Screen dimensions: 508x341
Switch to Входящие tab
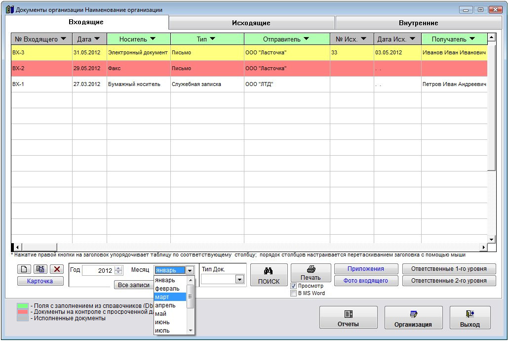tap(86, 22)
